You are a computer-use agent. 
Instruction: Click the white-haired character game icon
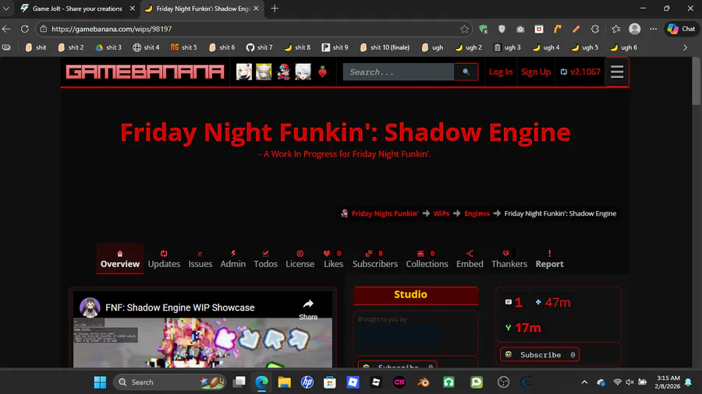[303, 72]
